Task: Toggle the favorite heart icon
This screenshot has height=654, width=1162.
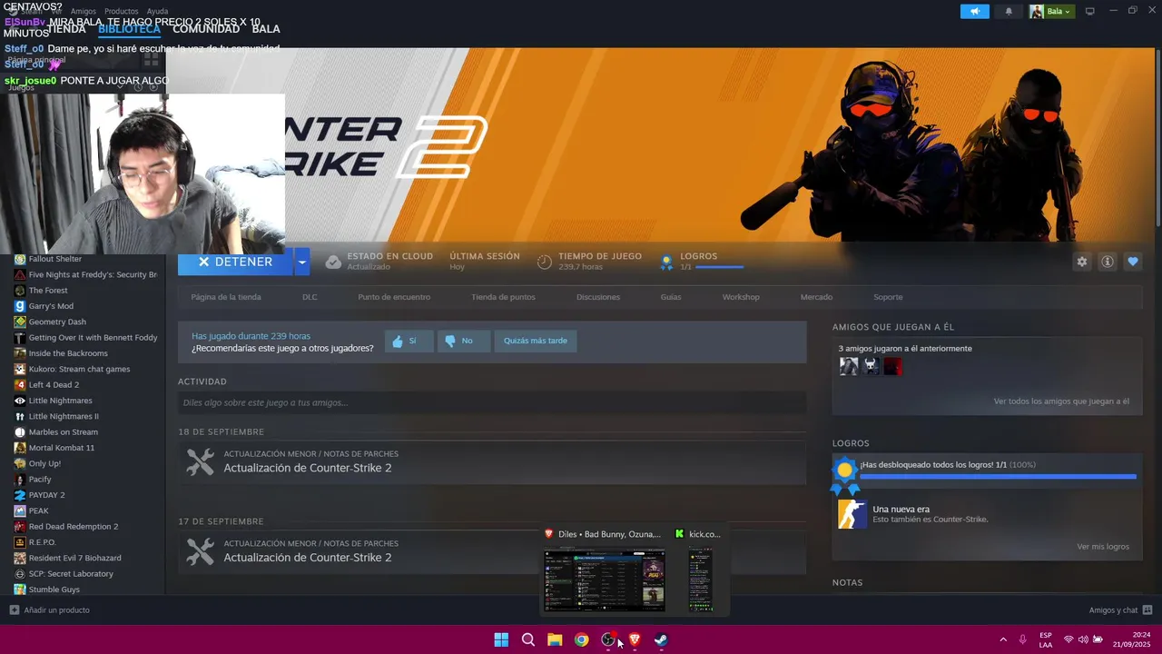Action: (1133, 262)
